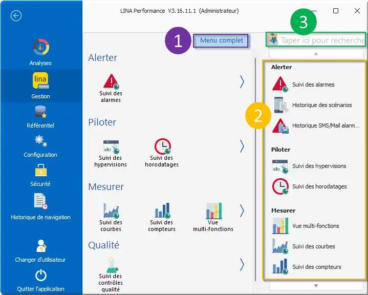368x295 pixels.
Task: Expand the Qualité section chevron
Action: point(242,265)
